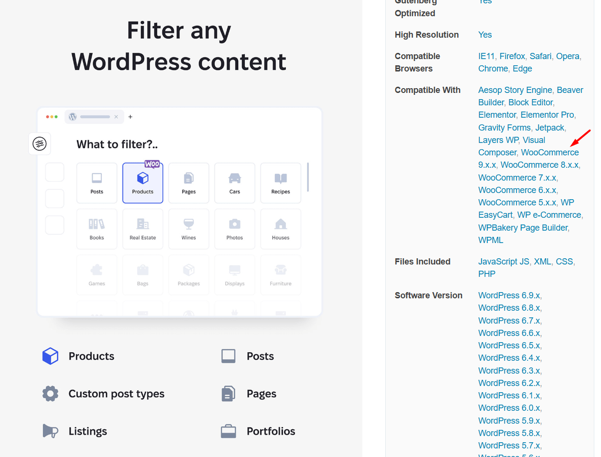The image size is (601, 457).
Task: Open the WooCommerce 8.x.x link
Action: tap(539, 165)
